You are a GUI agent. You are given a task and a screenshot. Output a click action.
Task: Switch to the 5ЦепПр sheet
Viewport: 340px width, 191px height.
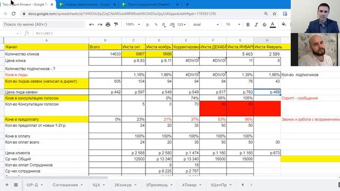point(219,185)
